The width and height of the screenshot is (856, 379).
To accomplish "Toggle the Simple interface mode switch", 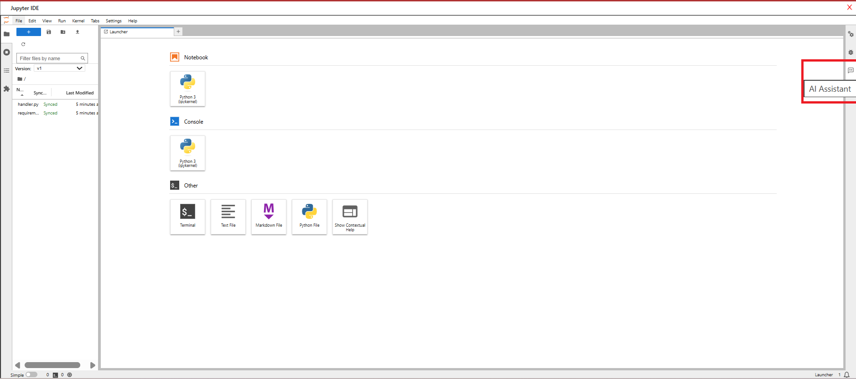I will pyautogui.click(x=31, y=375).
